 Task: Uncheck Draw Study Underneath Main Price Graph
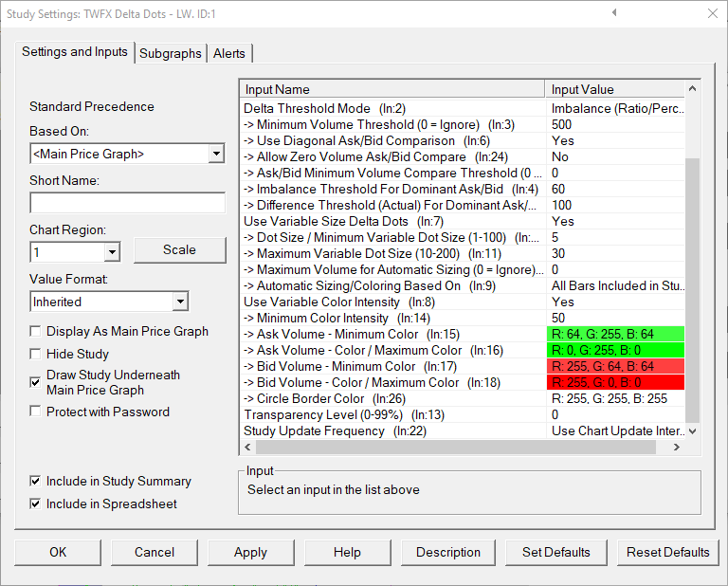pos(36,382)
